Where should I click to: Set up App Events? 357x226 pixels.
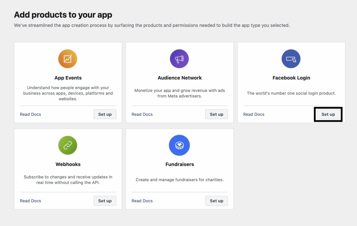[105, 114]
